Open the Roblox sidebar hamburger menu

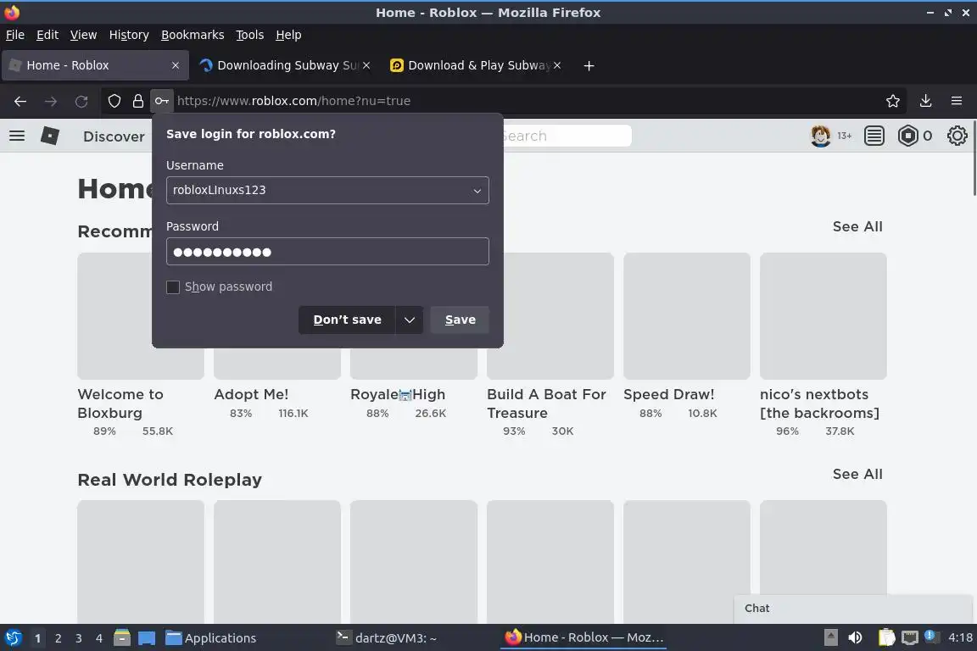click(18, 136)
